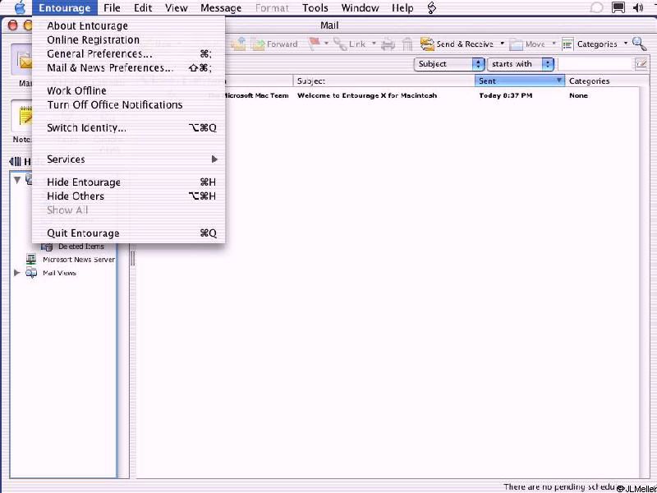Open General Preferences from the menu
Image resolution: width=657 pixels, height=493 pixels.
coord(129,53)
